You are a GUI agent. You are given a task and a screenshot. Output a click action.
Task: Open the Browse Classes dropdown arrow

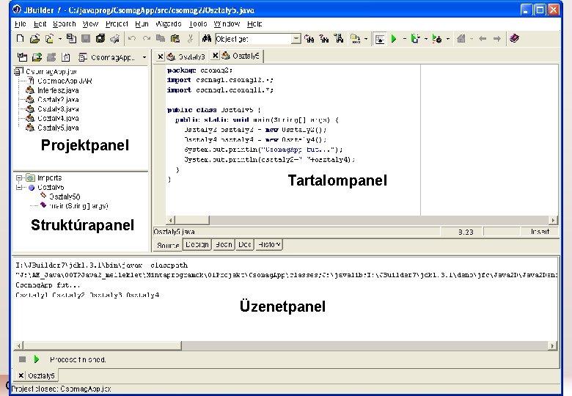point(366,38)
